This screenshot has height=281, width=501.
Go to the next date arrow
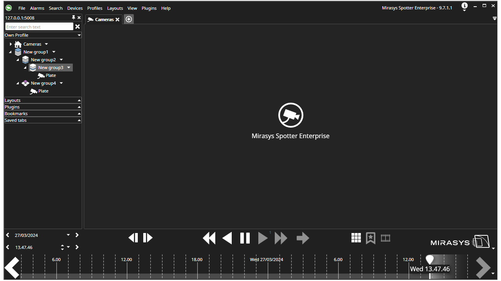click(77, 235)
